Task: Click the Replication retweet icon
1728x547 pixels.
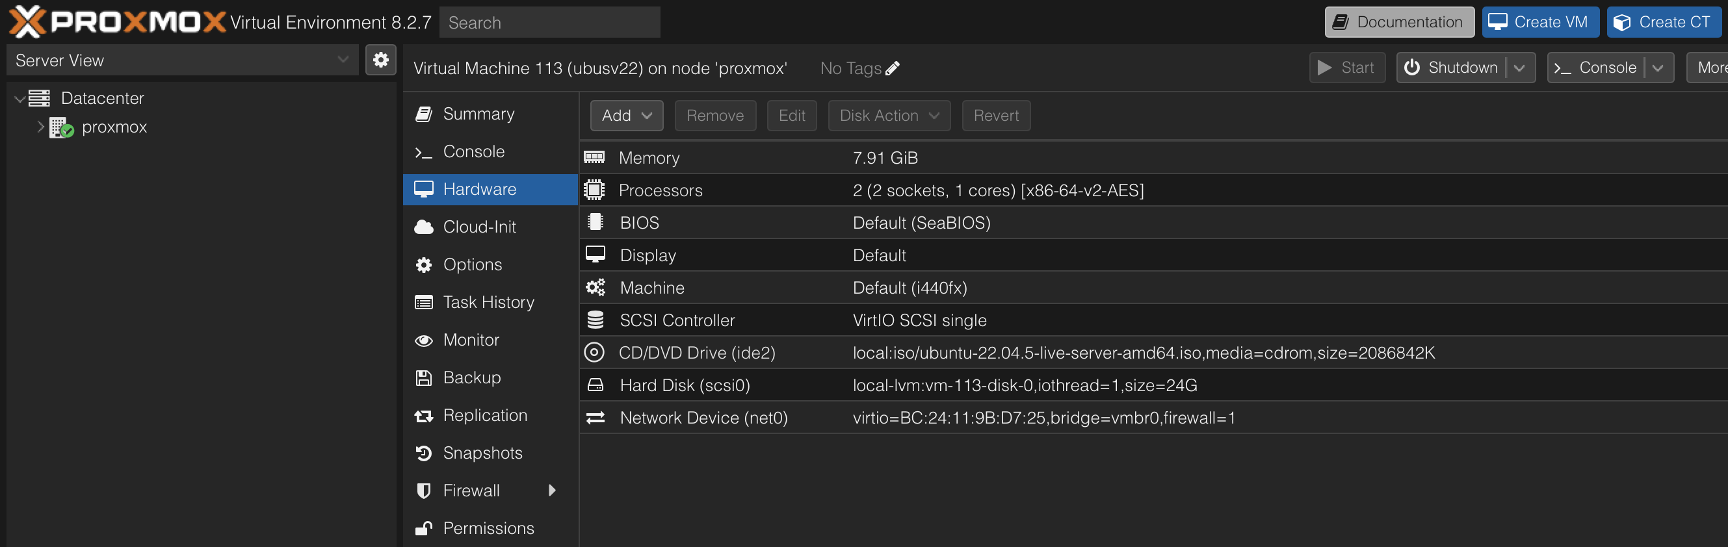Action: pyautogui.click(x=423, y=416)
